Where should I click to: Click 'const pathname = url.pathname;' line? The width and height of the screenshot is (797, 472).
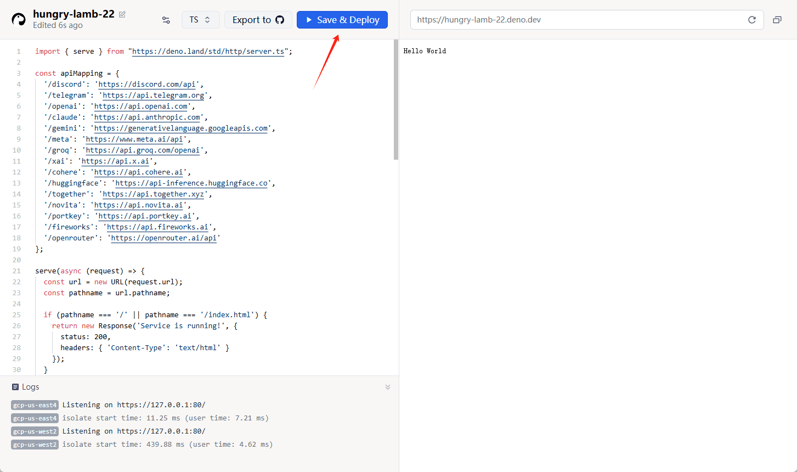click(107, 293)
